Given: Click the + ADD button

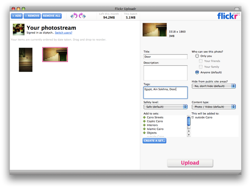Looking at the screenshot, I should tap(16, 16).
